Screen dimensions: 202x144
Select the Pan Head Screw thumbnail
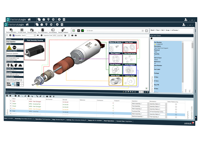[130, 58]
